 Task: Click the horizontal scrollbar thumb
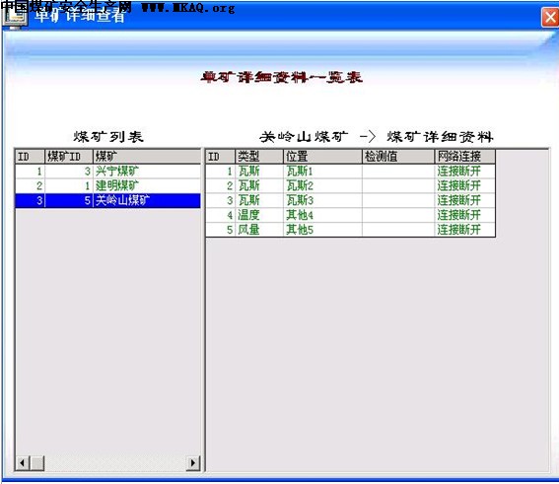(x=37, y=463)
